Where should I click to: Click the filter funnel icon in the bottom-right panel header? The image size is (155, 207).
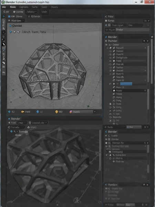pyautogui.click(x=144, y=185)
